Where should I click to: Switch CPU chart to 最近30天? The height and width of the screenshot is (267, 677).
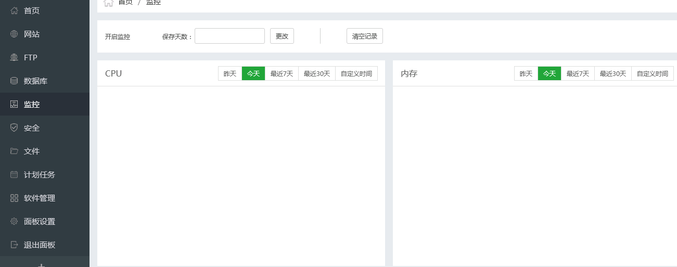point(317,74)
